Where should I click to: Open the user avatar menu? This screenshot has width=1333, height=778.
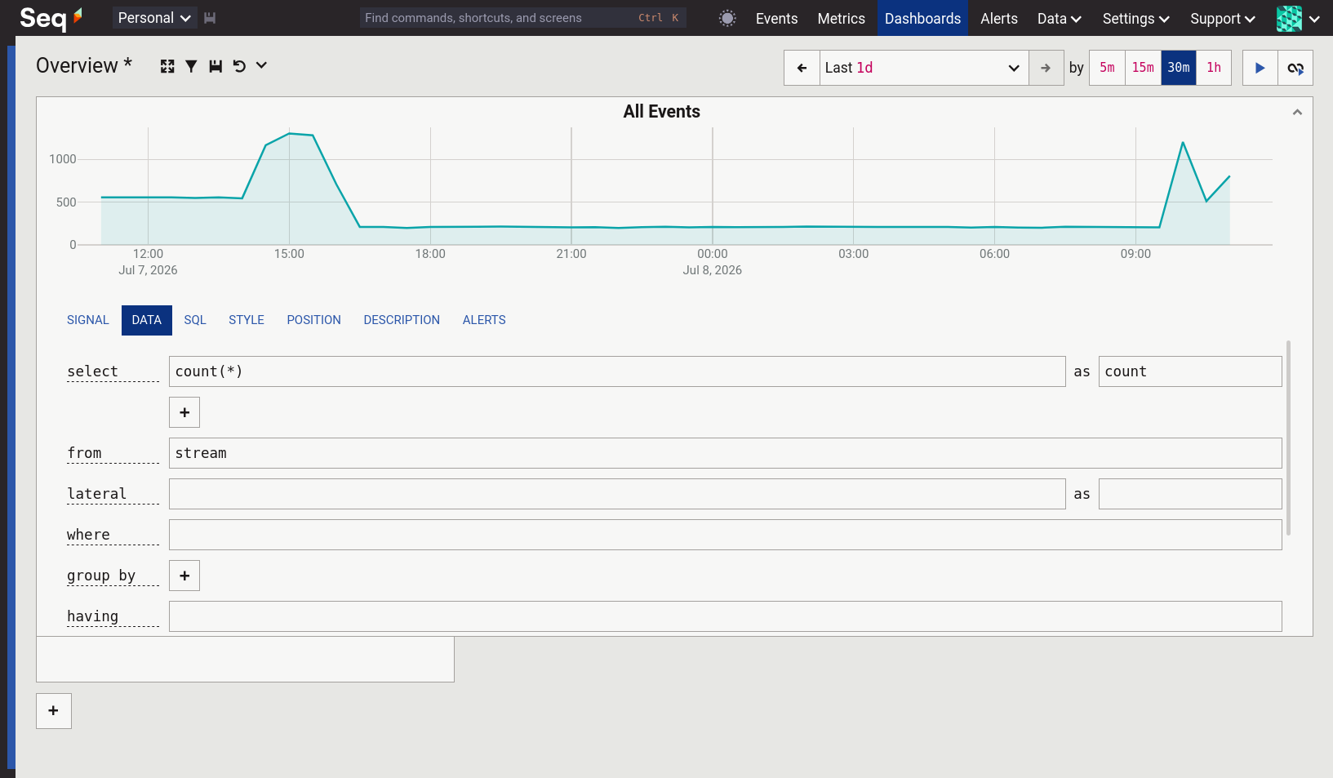pyautogui.click(x=1298, y=18)
